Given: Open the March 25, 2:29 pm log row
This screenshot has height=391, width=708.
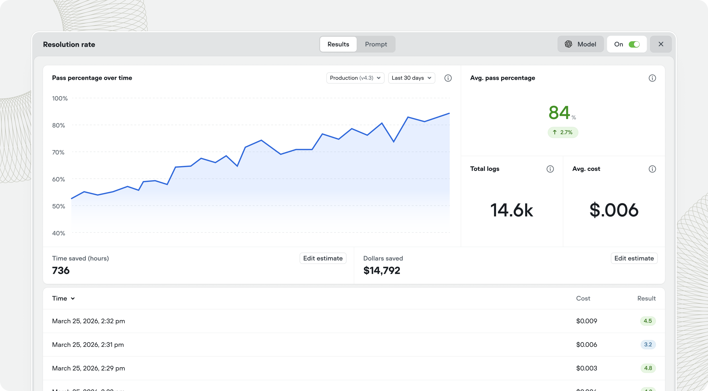Looking at the screenshot, I should [x=88, y=368].
